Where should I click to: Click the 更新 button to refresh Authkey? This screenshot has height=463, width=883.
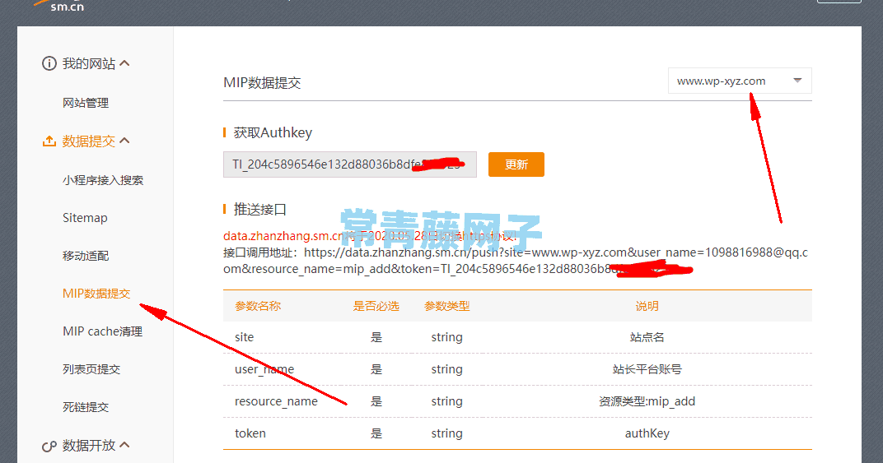tap(516, 164)
